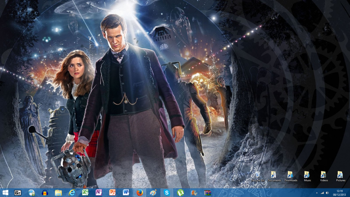Launch Audacity from the taskbar

[x=45, y=193]
